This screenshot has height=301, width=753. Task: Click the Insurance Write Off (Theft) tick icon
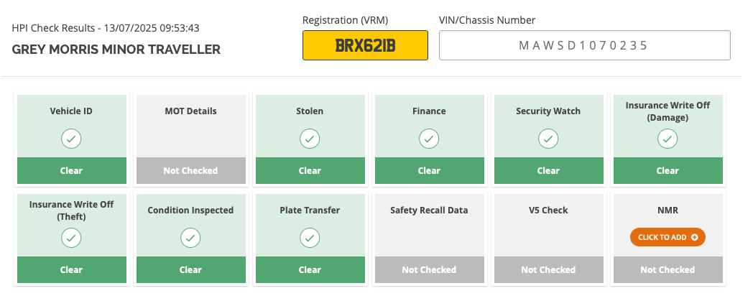(x=71, y=238)
